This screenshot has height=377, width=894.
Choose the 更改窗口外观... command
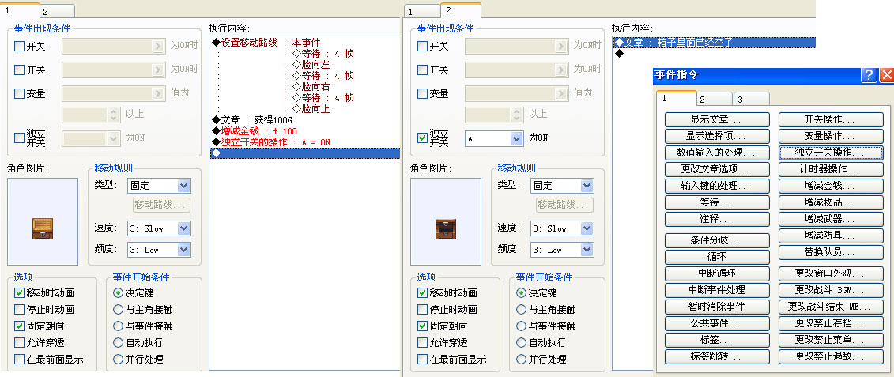[x=831, y=273]
